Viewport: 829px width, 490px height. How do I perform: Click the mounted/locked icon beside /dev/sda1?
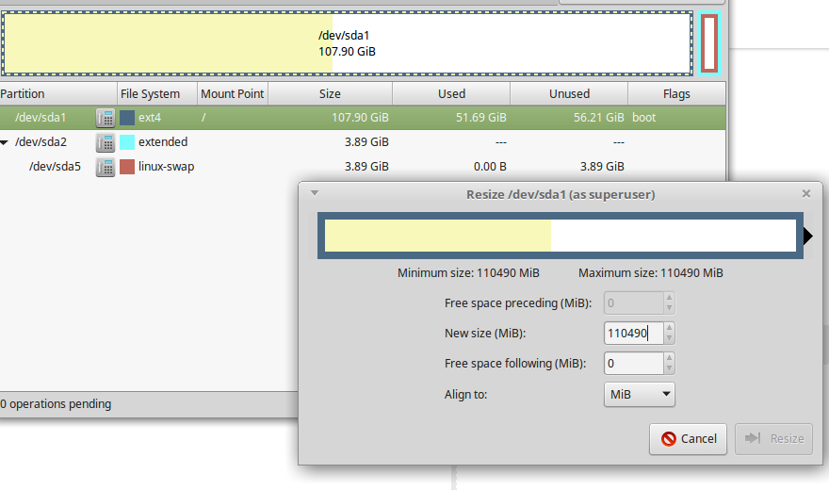point(106,118)
